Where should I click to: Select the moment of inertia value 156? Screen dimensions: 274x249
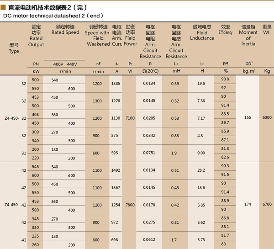click(248, 118)
